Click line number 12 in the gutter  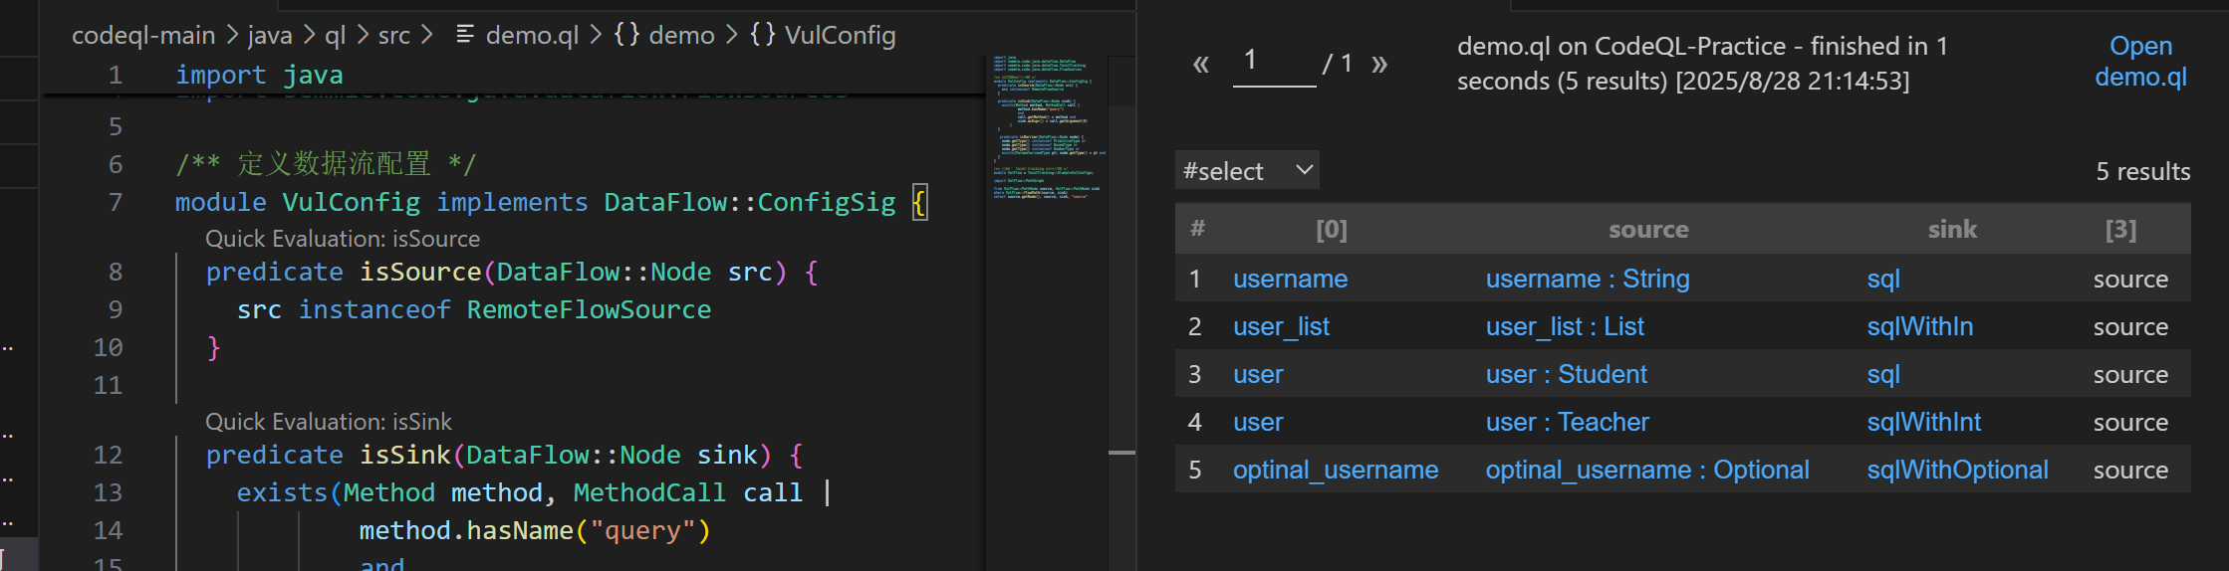pos(108,455)
